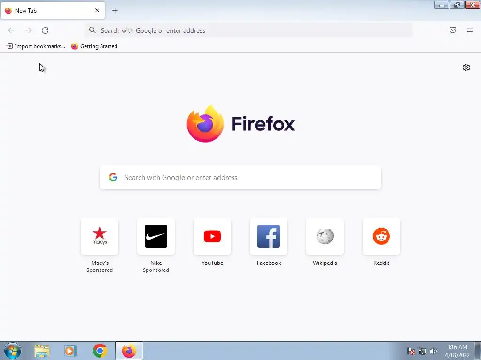Open the Firefox hamburger application menu

coord(470,30)
